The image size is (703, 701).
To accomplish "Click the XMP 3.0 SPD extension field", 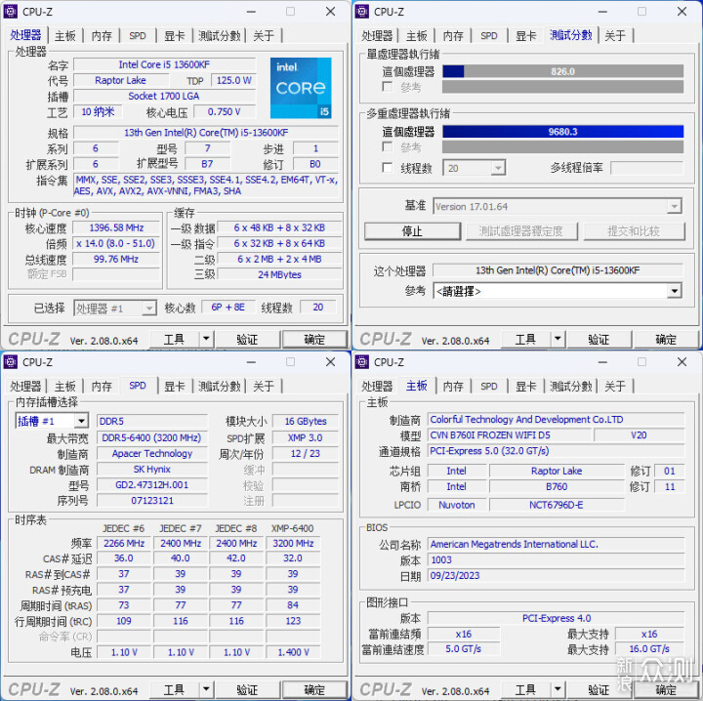I will point(306,438).
